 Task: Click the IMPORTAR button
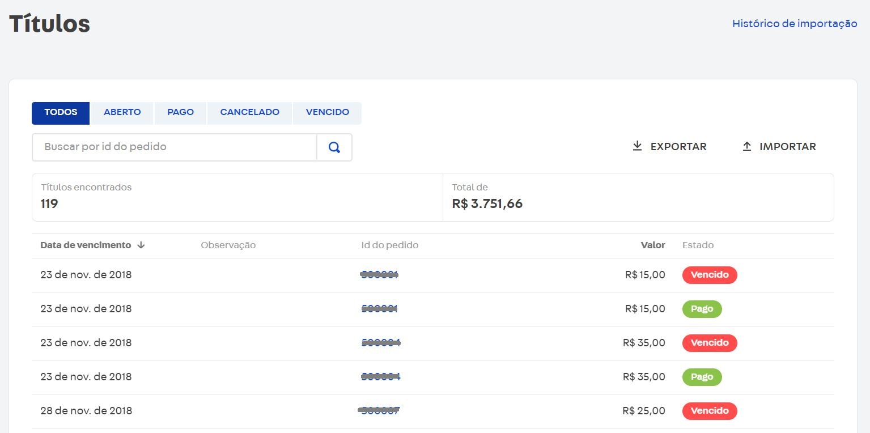click(778, 146)
